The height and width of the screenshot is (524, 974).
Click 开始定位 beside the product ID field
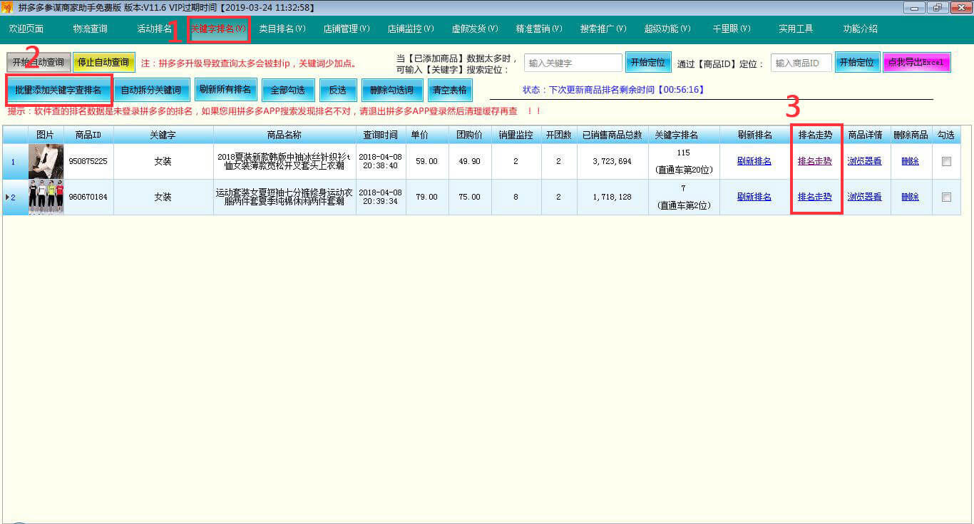click(857, 63)
